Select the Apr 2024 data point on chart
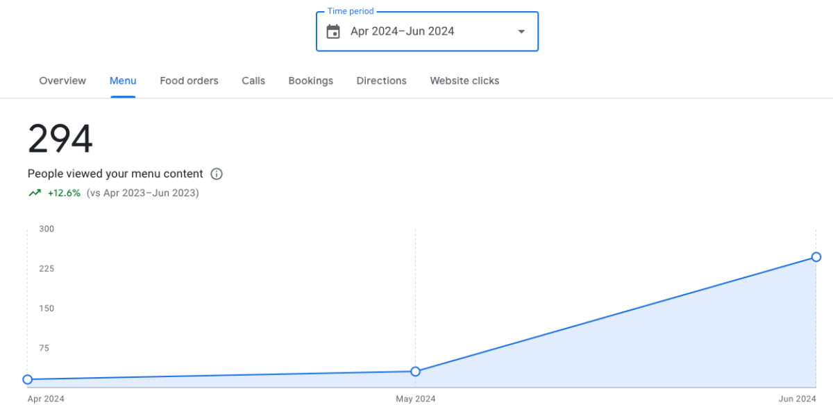 [x=28, y=379]
